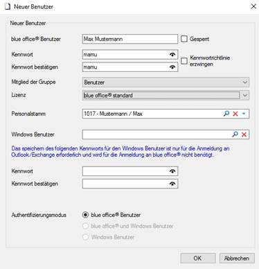This screenshot has height=269, width=259.
Task: Confirm with the OK button
Action: (x=198, y=258)
